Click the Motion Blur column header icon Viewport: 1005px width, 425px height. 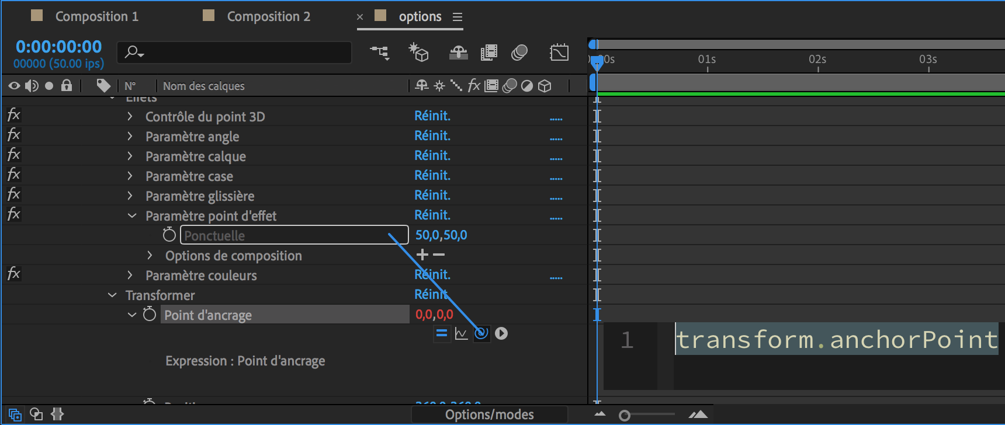tap(510, 86)
